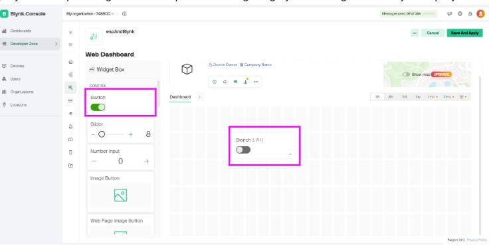The image size is (489, 246).
Task: Click the device cube icon
Action: click(187, 69)
